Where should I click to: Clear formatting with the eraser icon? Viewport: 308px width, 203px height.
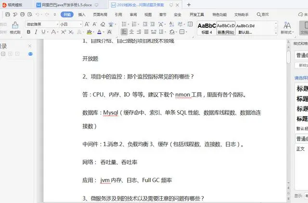103,24
